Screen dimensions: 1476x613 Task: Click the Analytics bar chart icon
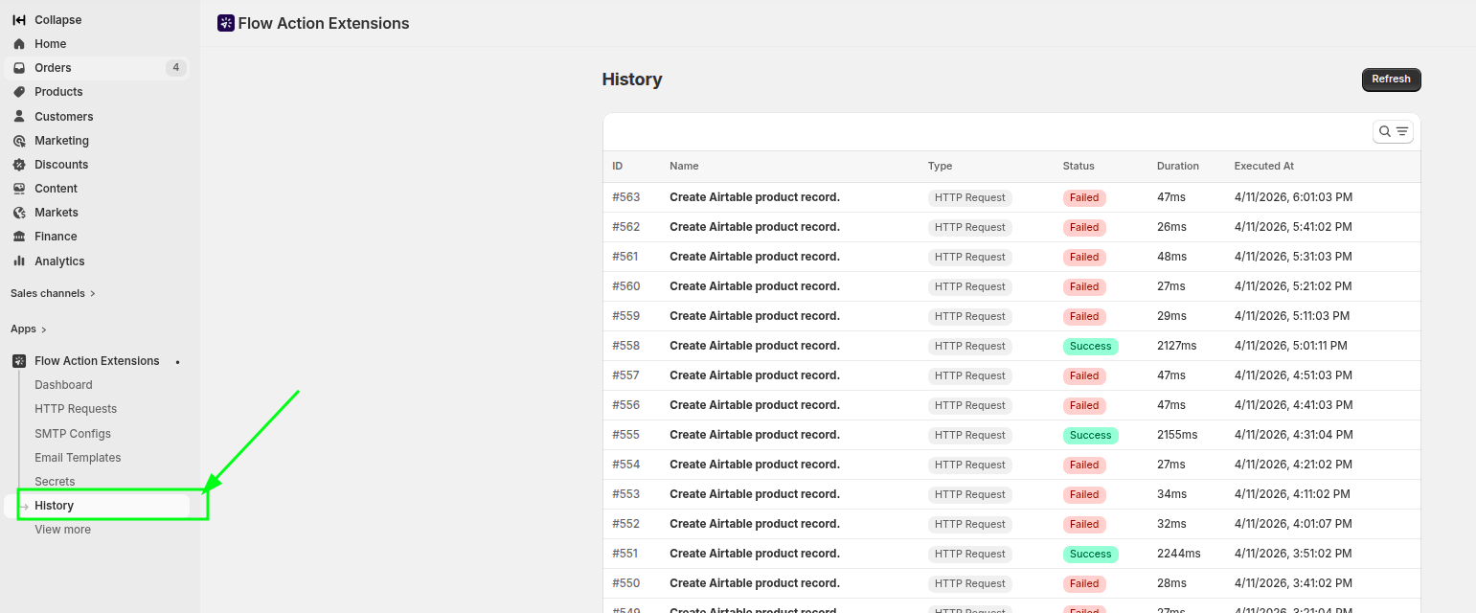click(19, 261)
